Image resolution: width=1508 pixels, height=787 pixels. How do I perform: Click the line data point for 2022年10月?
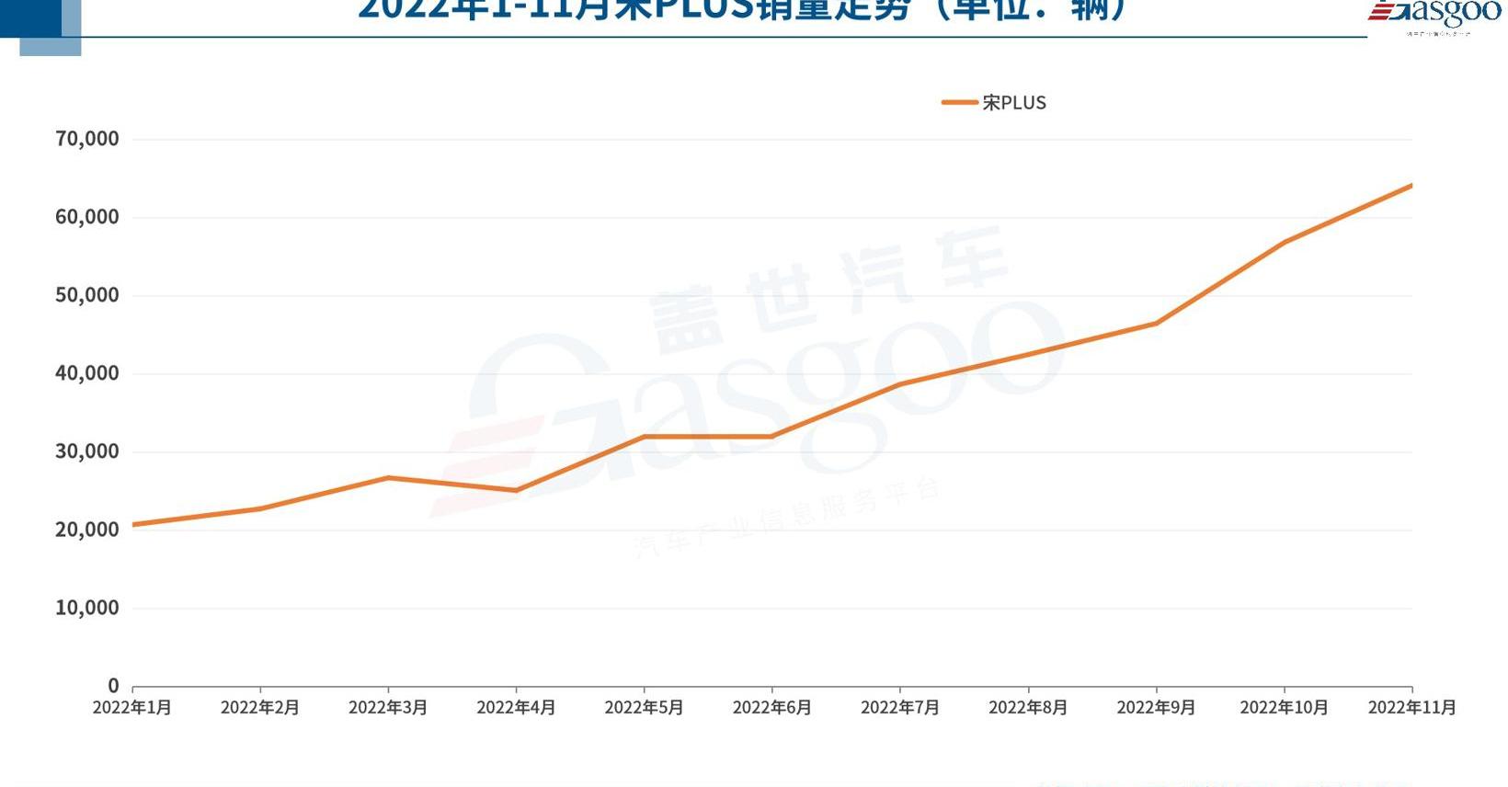click(1284, 243)
